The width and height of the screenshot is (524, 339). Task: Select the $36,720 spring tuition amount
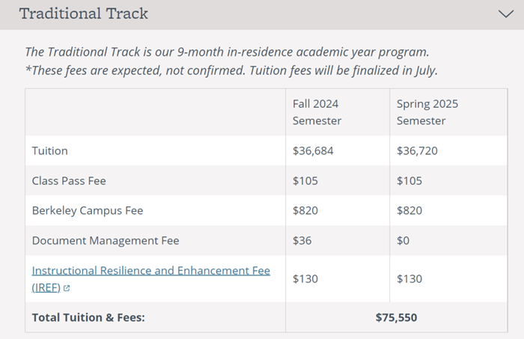(x=417, y=150)
